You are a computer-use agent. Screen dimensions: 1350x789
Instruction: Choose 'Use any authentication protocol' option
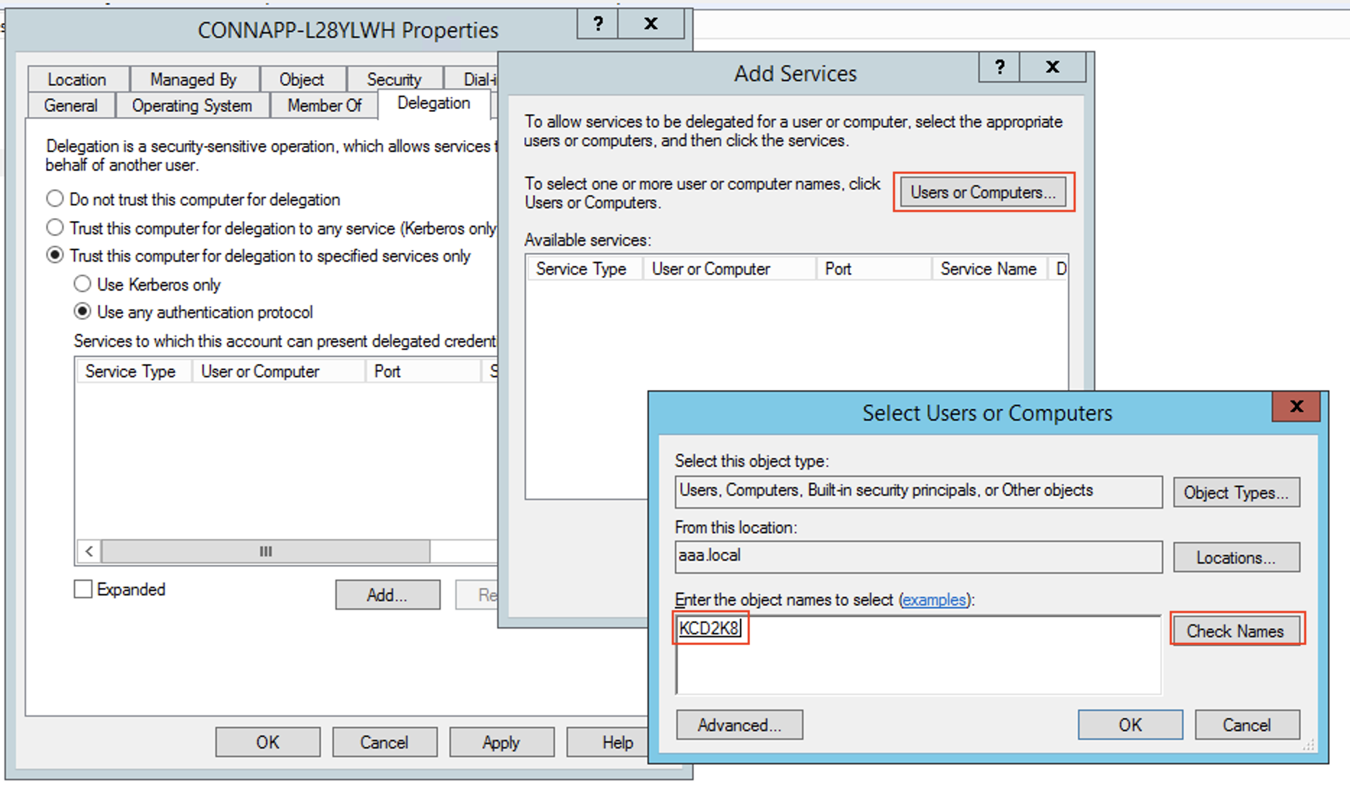click(82, 311)
